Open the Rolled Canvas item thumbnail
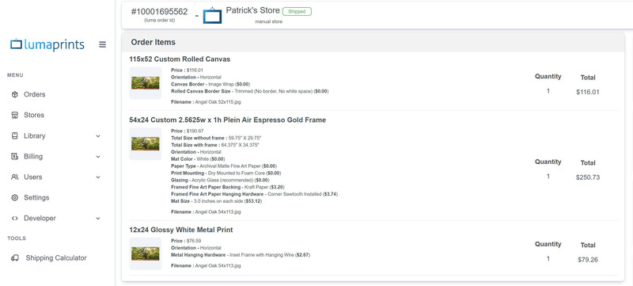The image size is (633, 286). [146, 83]
